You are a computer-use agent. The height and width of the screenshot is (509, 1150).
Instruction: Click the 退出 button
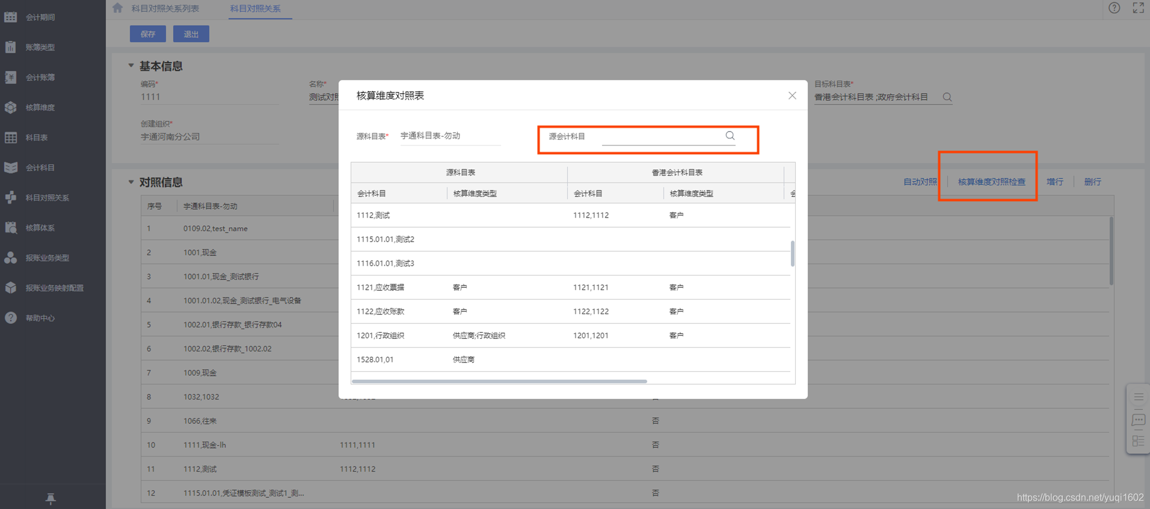pyautogui.click(x=191, y=34)
